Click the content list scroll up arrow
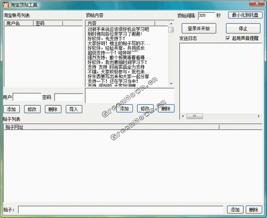Viewport: 267px width, 218px height. pos(171,23)
